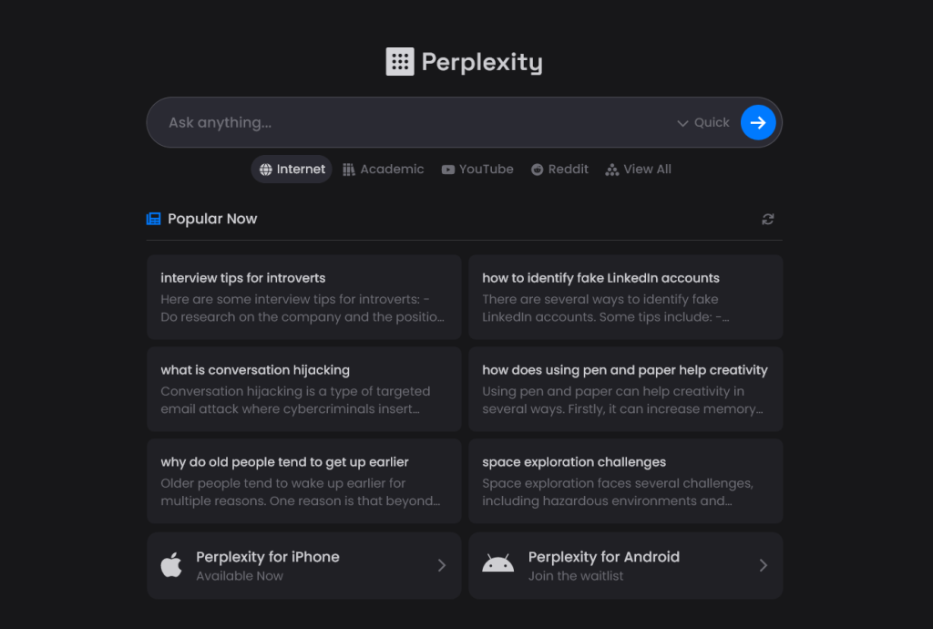Select the YouTube icon in the filter row
933x629 pixels.
click(x=447, y=169)
